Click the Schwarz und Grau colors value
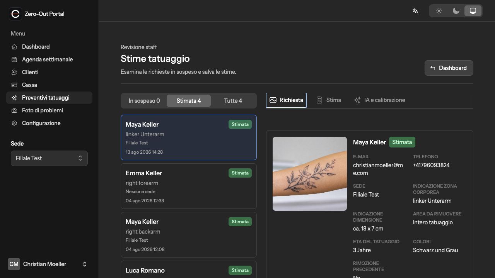Viewport: 495px width, 278px height. [x=435, y=250]
